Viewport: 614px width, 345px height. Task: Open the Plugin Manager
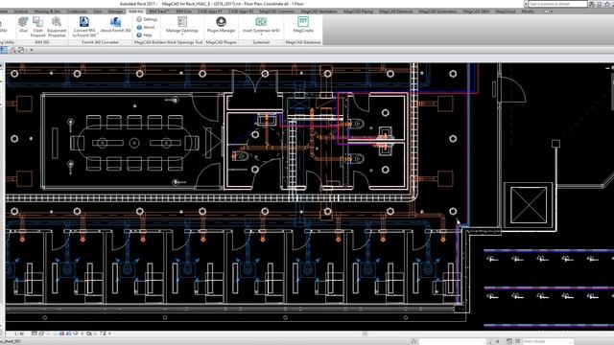pyautogui.click(x=221, y=25)
